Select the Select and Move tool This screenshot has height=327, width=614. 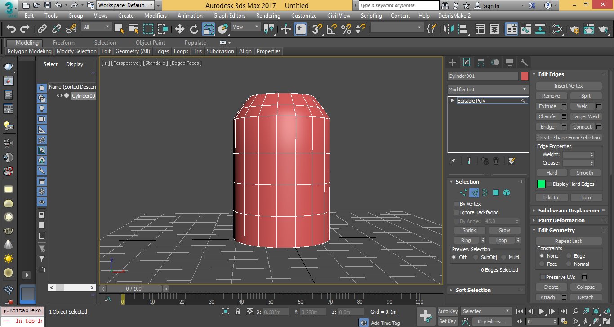(180, 29)
